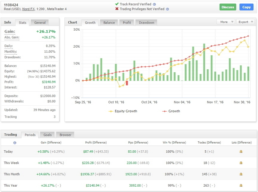258x192 pixels.
Task: Click the Lots (Difference) column header
Action: (242, 142)
